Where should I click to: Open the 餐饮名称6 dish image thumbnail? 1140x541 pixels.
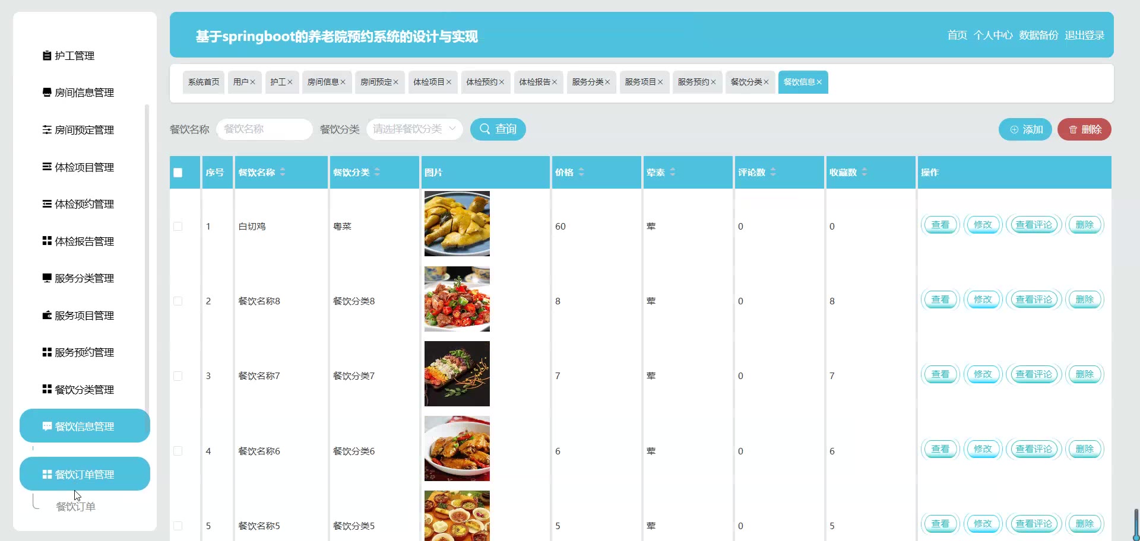457,448
